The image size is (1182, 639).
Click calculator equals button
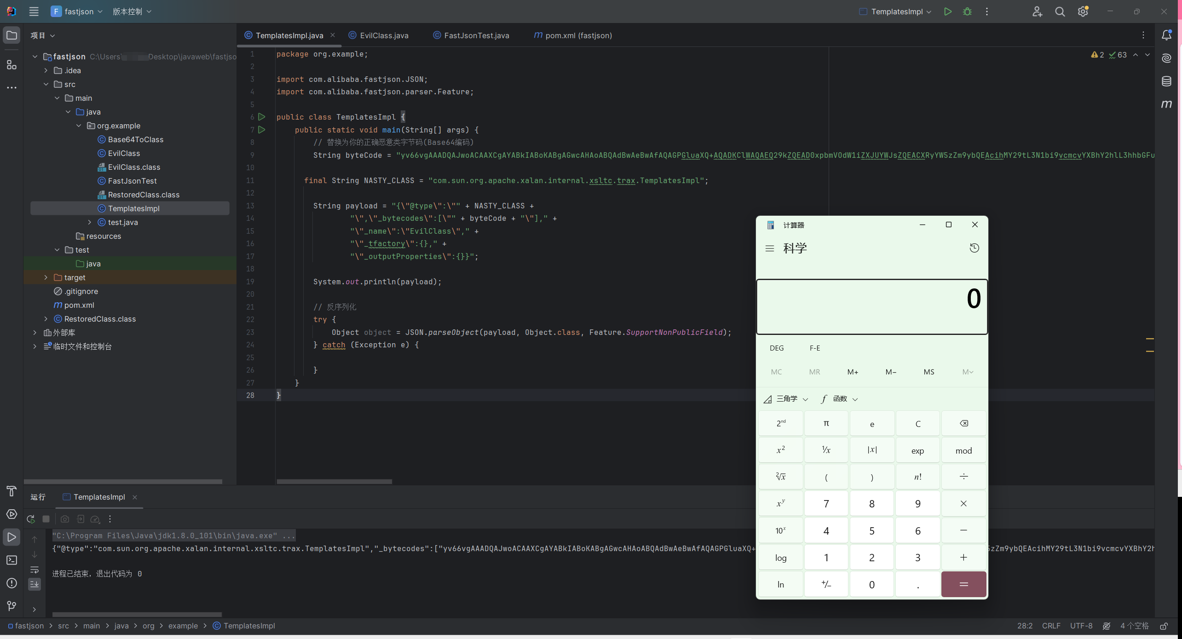963,584
